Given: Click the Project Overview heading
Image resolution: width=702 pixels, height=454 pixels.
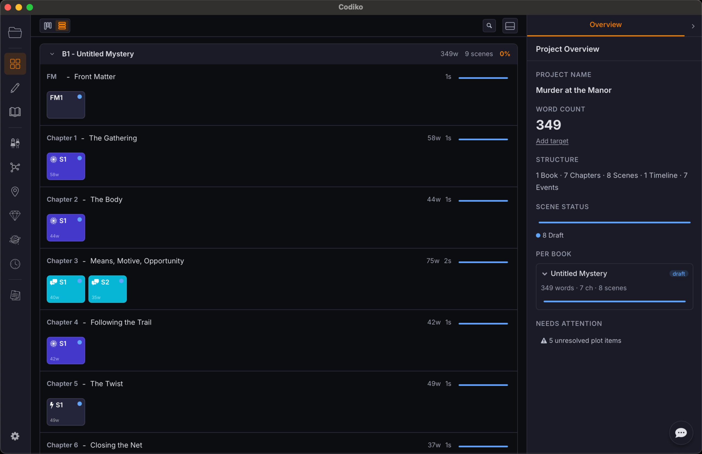Looking at the screenshot, I should tap(567, 49).
